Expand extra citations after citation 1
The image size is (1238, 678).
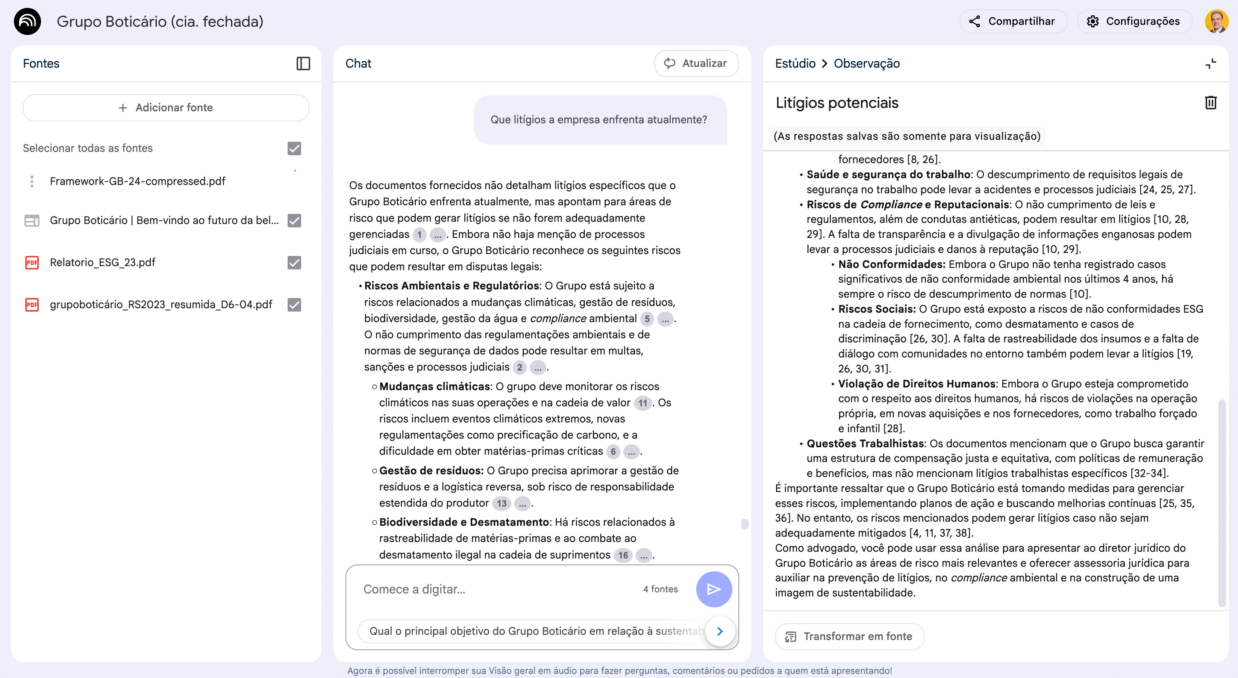click(437, 235)
